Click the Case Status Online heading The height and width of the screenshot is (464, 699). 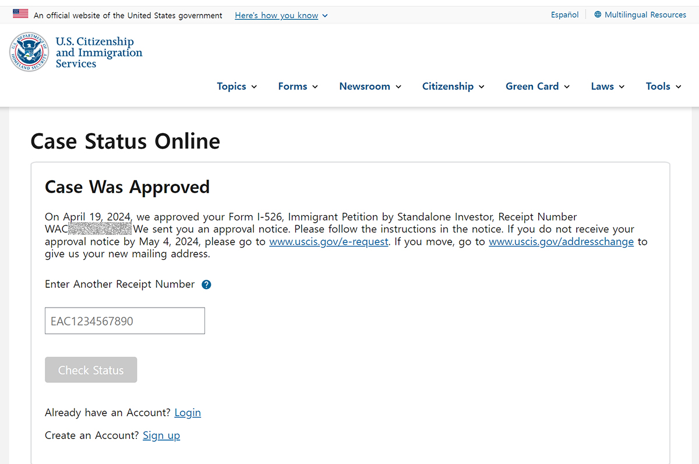pos(125,141)
